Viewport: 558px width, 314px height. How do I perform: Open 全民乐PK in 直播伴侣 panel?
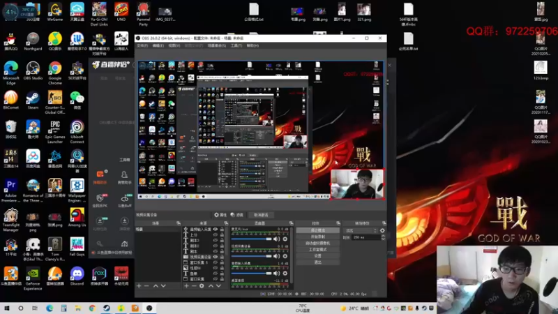pyautogui.click(x=100, y=201)
